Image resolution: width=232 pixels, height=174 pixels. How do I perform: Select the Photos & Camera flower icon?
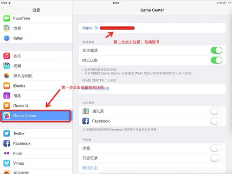click(6, 76)
